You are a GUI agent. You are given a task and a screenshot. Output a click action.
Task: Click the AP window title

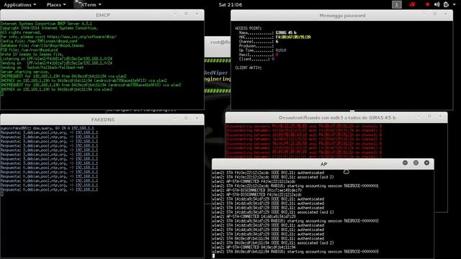(x=323, y=164)
